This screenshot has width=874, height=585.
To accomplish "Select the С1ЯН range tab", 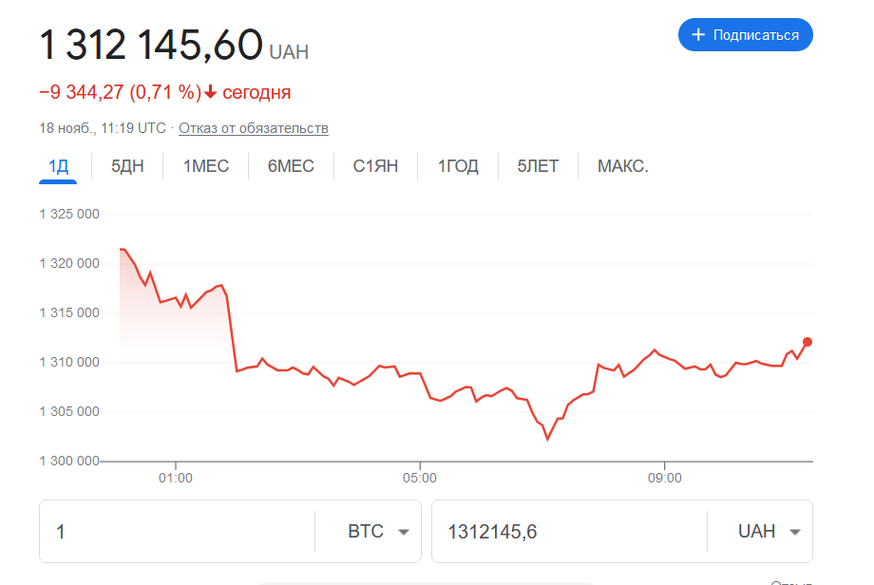I will (375, 166).
